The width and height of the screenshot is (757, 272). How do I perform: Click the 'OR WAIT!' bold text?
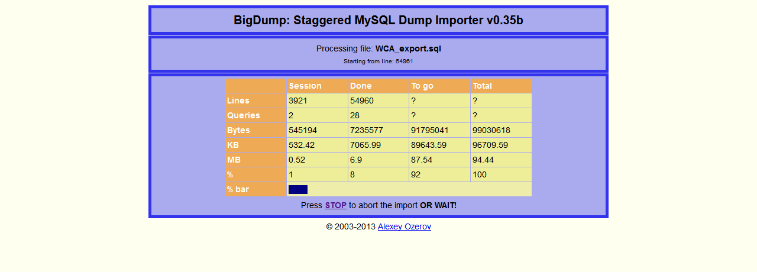coord(438,205)
